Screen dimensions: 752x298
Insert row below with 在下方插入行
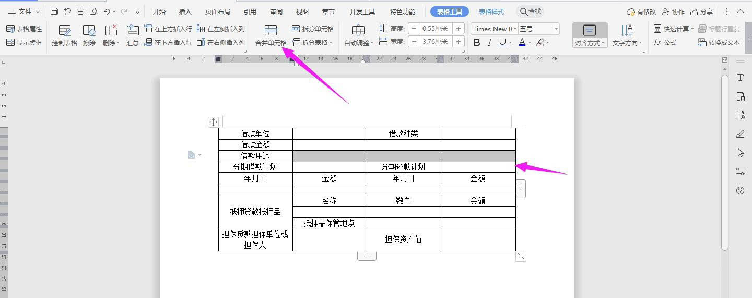[168, 43]
